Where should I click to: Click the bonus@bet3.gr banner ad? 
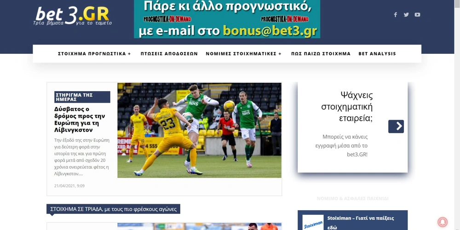[x=227, y=19]
